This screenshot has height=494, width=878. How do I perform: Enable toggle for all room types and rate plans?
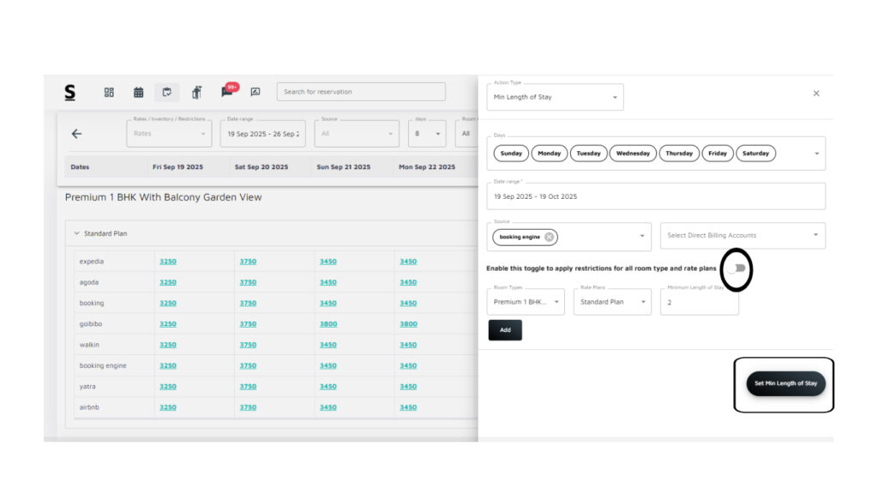coord(737,268)
